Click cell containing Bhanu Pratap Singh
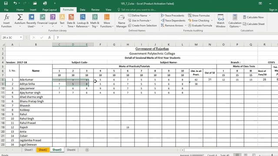 [x=36, y=101]
